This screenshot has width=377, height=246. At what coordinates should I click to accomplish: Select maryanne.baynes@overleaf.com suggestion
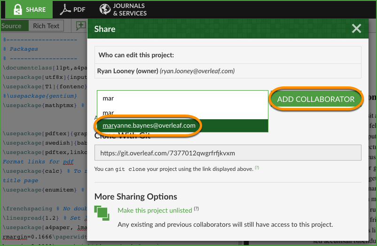pos(182,126)
